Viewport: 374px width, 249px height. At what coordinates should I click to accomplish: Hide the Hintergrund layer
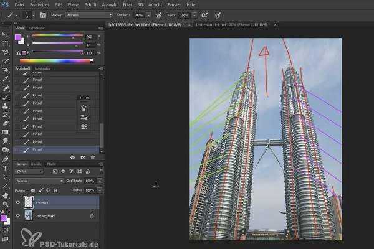(18, 215)
